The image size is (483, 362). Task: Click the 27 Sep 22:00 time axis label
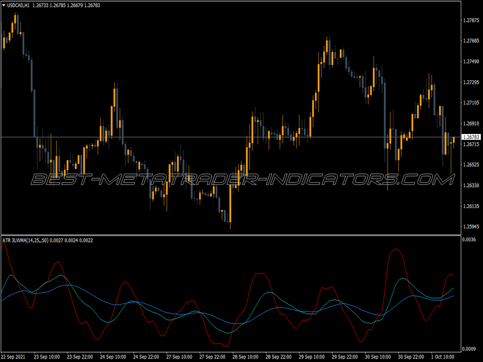pos(212,357)
